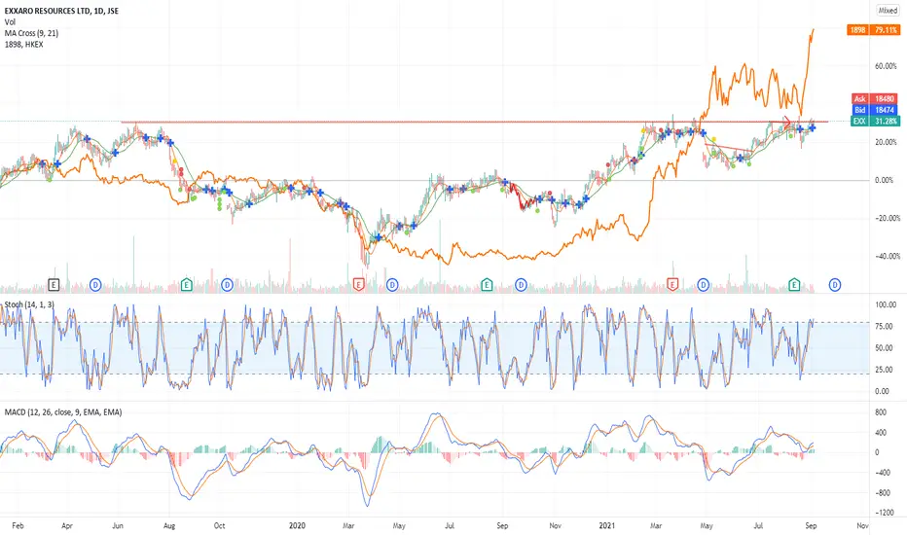Click the Feb label on time axis
The image size is (907, 535).
(x=18, y=525)
